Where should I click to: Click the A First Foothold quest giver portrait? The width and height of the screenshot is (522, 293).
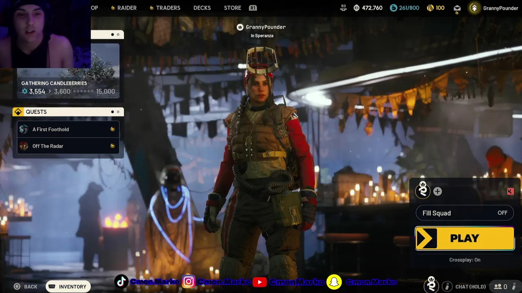click(24, 129)
